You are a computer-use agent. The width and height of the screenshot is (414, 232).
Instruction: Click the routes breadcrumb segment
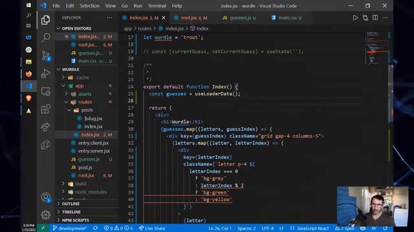pyautogui.click(x=145, y=28)
